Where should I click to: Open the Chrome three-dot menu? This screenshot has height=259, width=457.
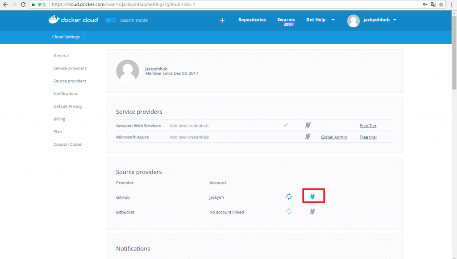[452, 4]
